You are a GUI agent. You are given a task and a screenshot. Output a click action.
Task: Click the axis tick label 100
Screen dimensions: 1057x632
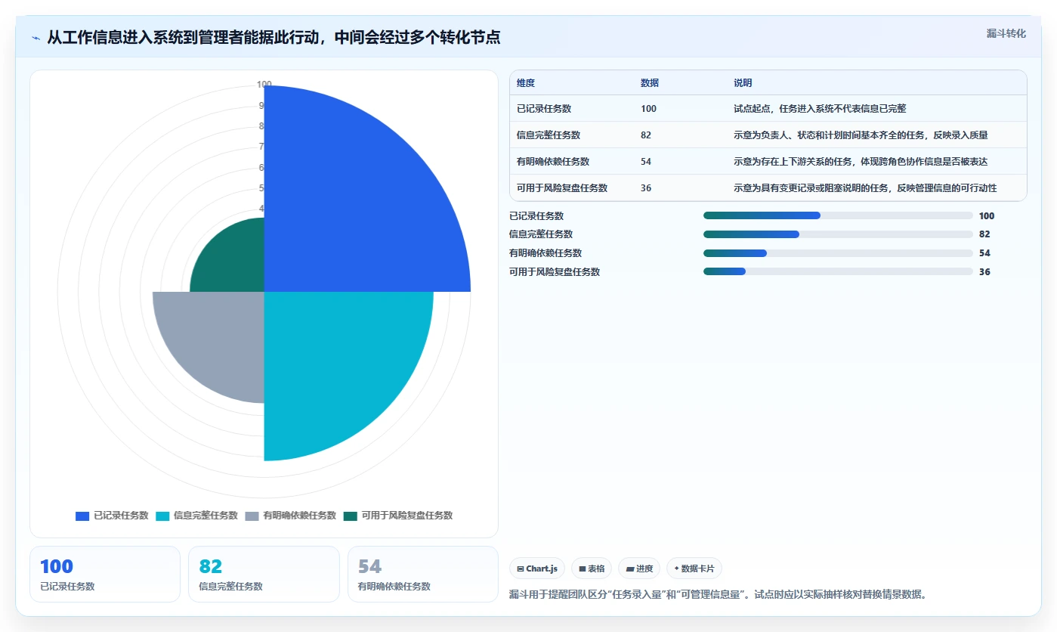264,85
